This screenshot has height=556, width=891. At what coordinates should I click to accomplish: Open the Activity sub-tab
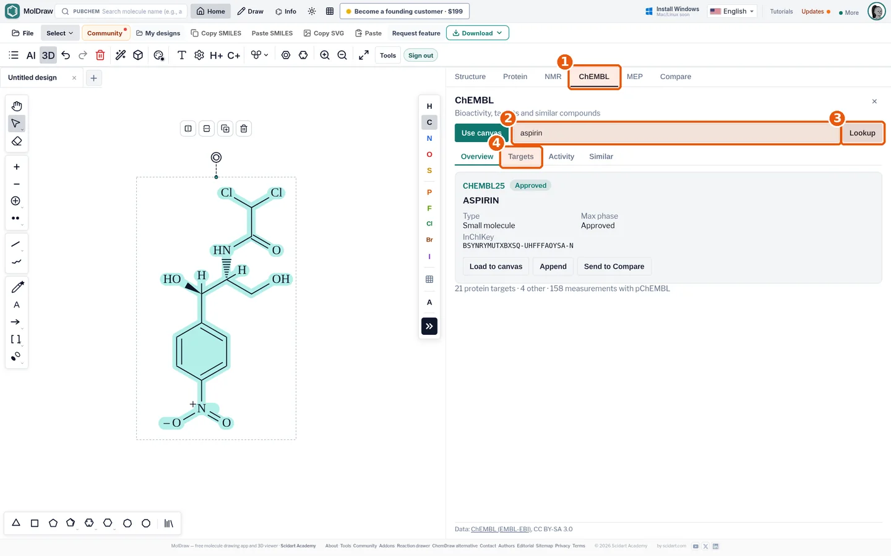561,157
